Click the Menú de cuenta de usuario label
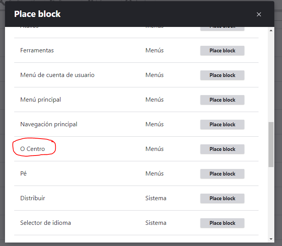Screen dimensions: 282x246 (57, 75)
